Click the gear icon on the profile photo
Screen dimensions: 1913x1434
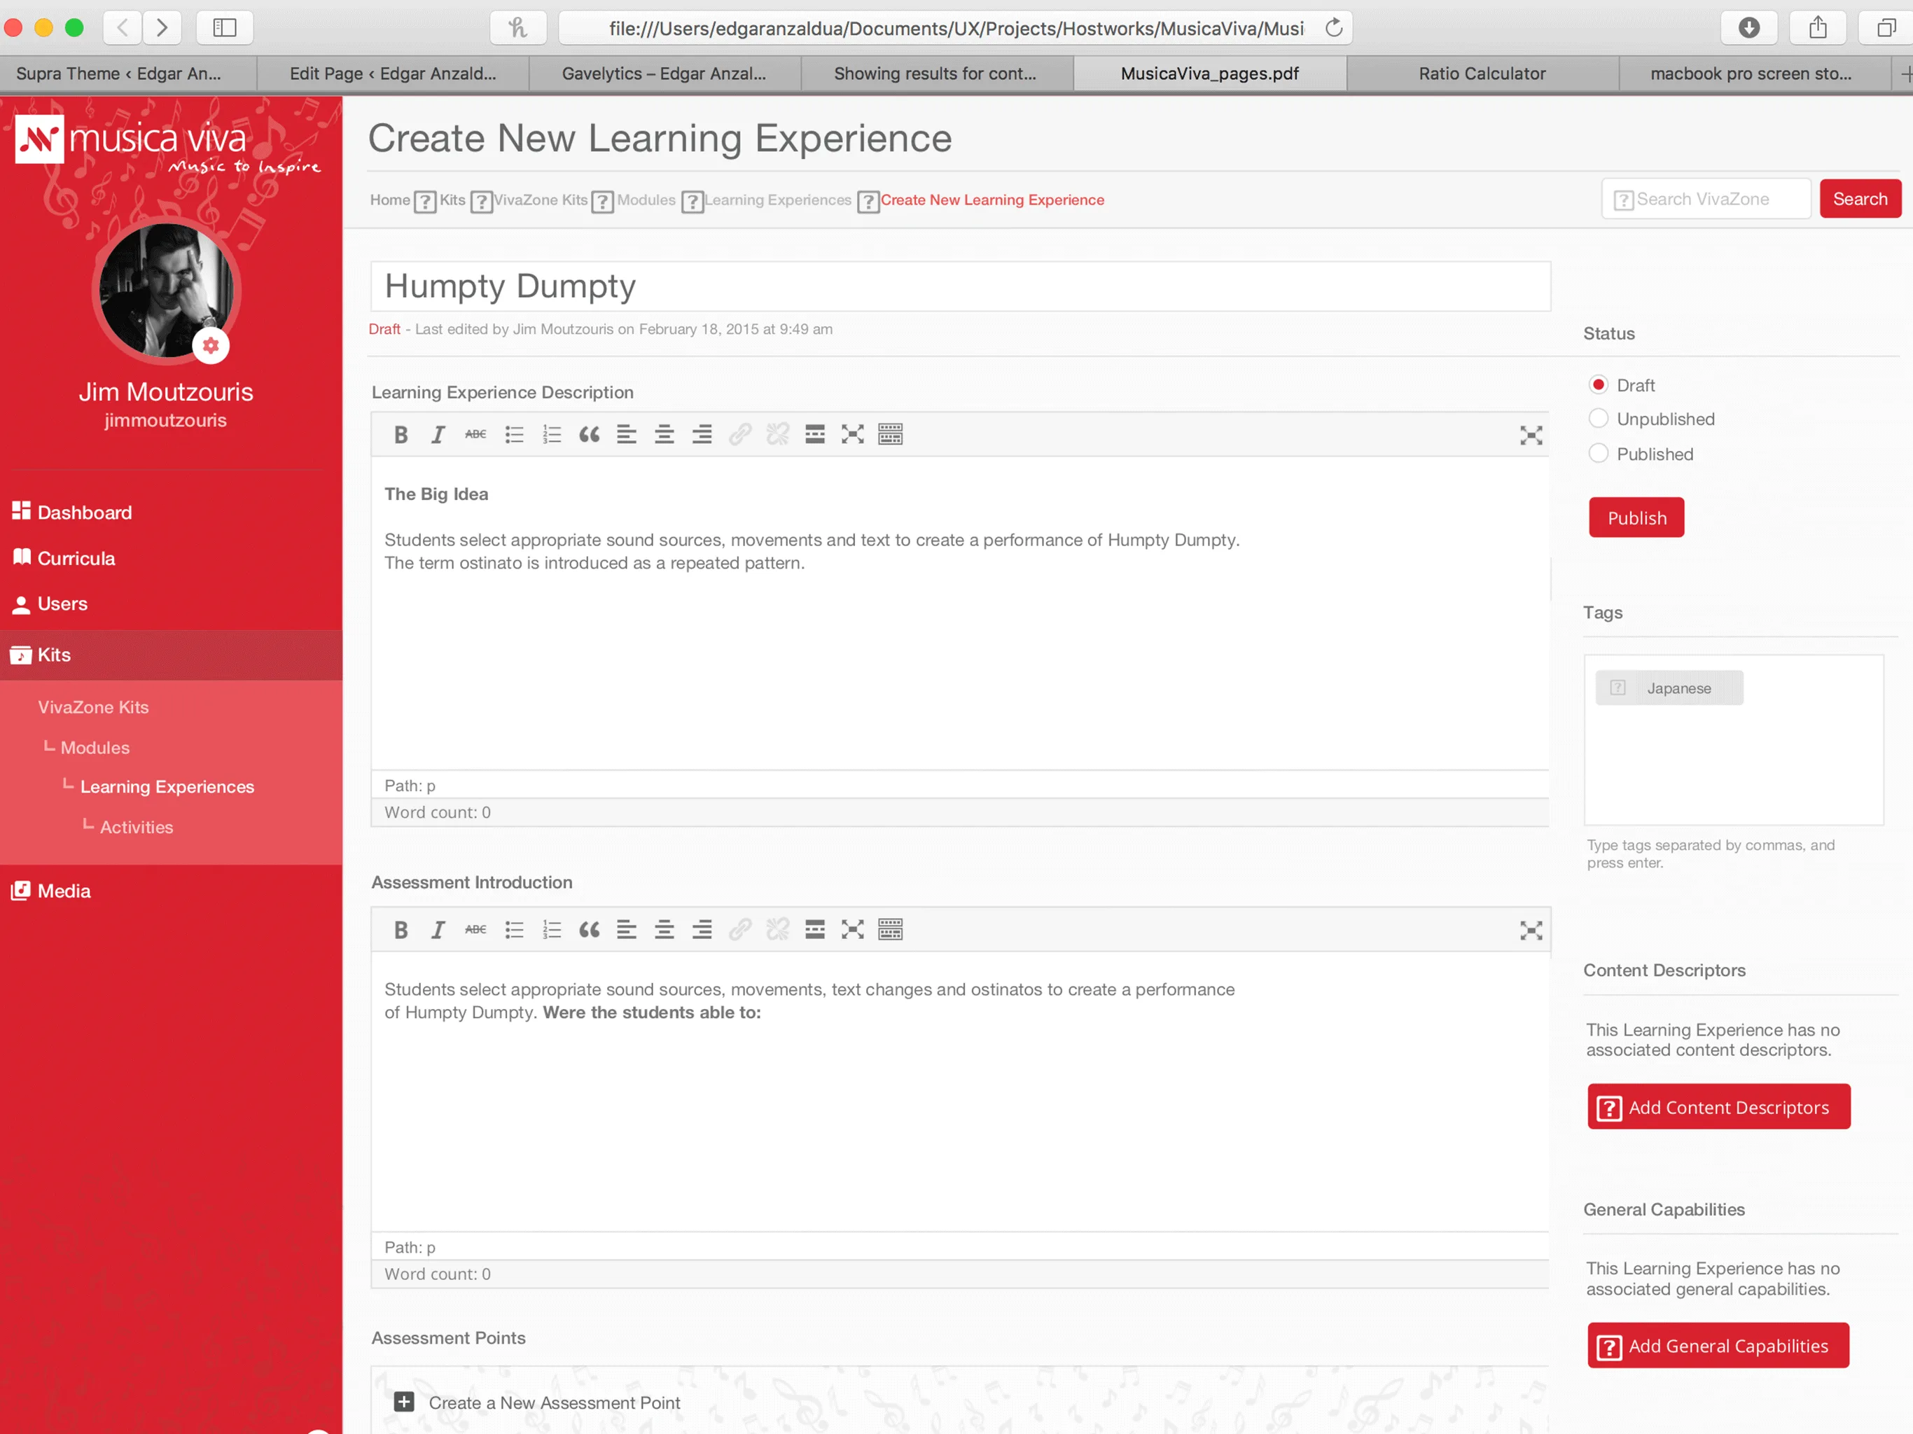pyautogui.click(x=210, y=345)
